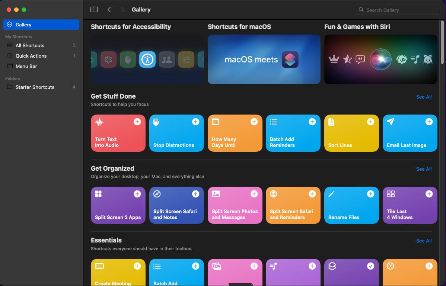Add the How Many Days Until shortcut

click(254, 122)
